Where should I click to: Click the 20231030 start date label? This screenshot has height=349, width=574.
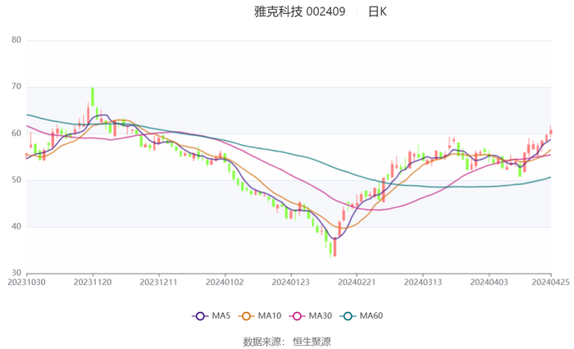28,281
